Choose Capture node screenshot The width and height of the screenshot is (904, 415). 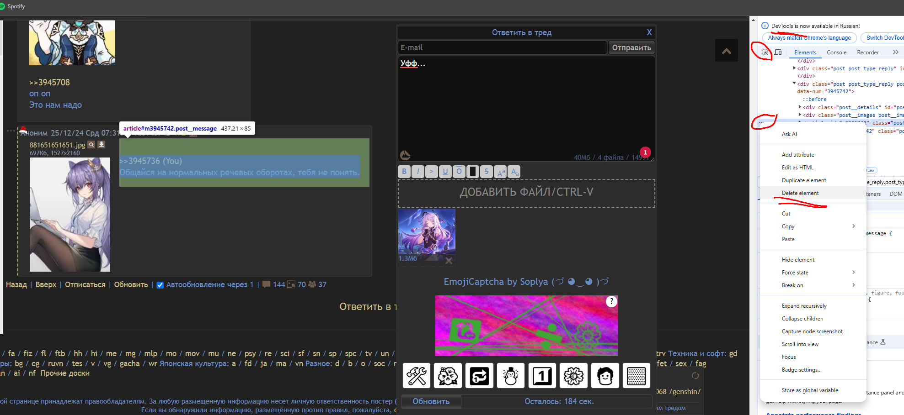(x=813, y=331)
